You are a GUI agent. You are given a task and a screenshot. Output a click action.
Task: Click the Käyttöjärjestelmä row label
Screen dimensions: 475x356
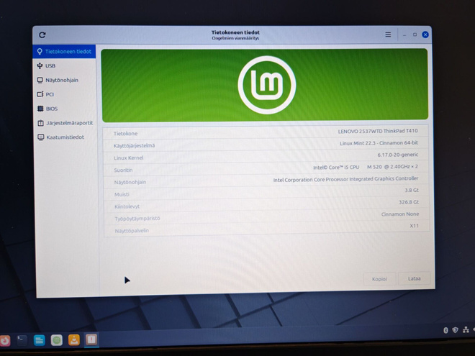point(134,145)
